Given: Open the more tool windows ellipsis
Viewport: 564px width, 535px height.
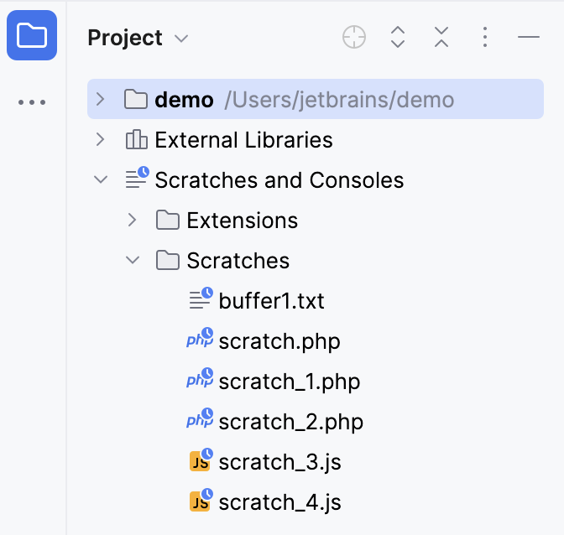Looking at the screenshot, I should pyautogui.click(x=32, y=102).
